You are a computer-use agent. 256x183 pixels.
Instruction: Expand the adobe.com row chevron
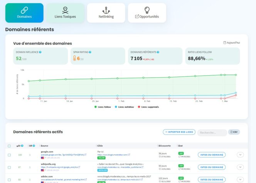tap(240, 180)
